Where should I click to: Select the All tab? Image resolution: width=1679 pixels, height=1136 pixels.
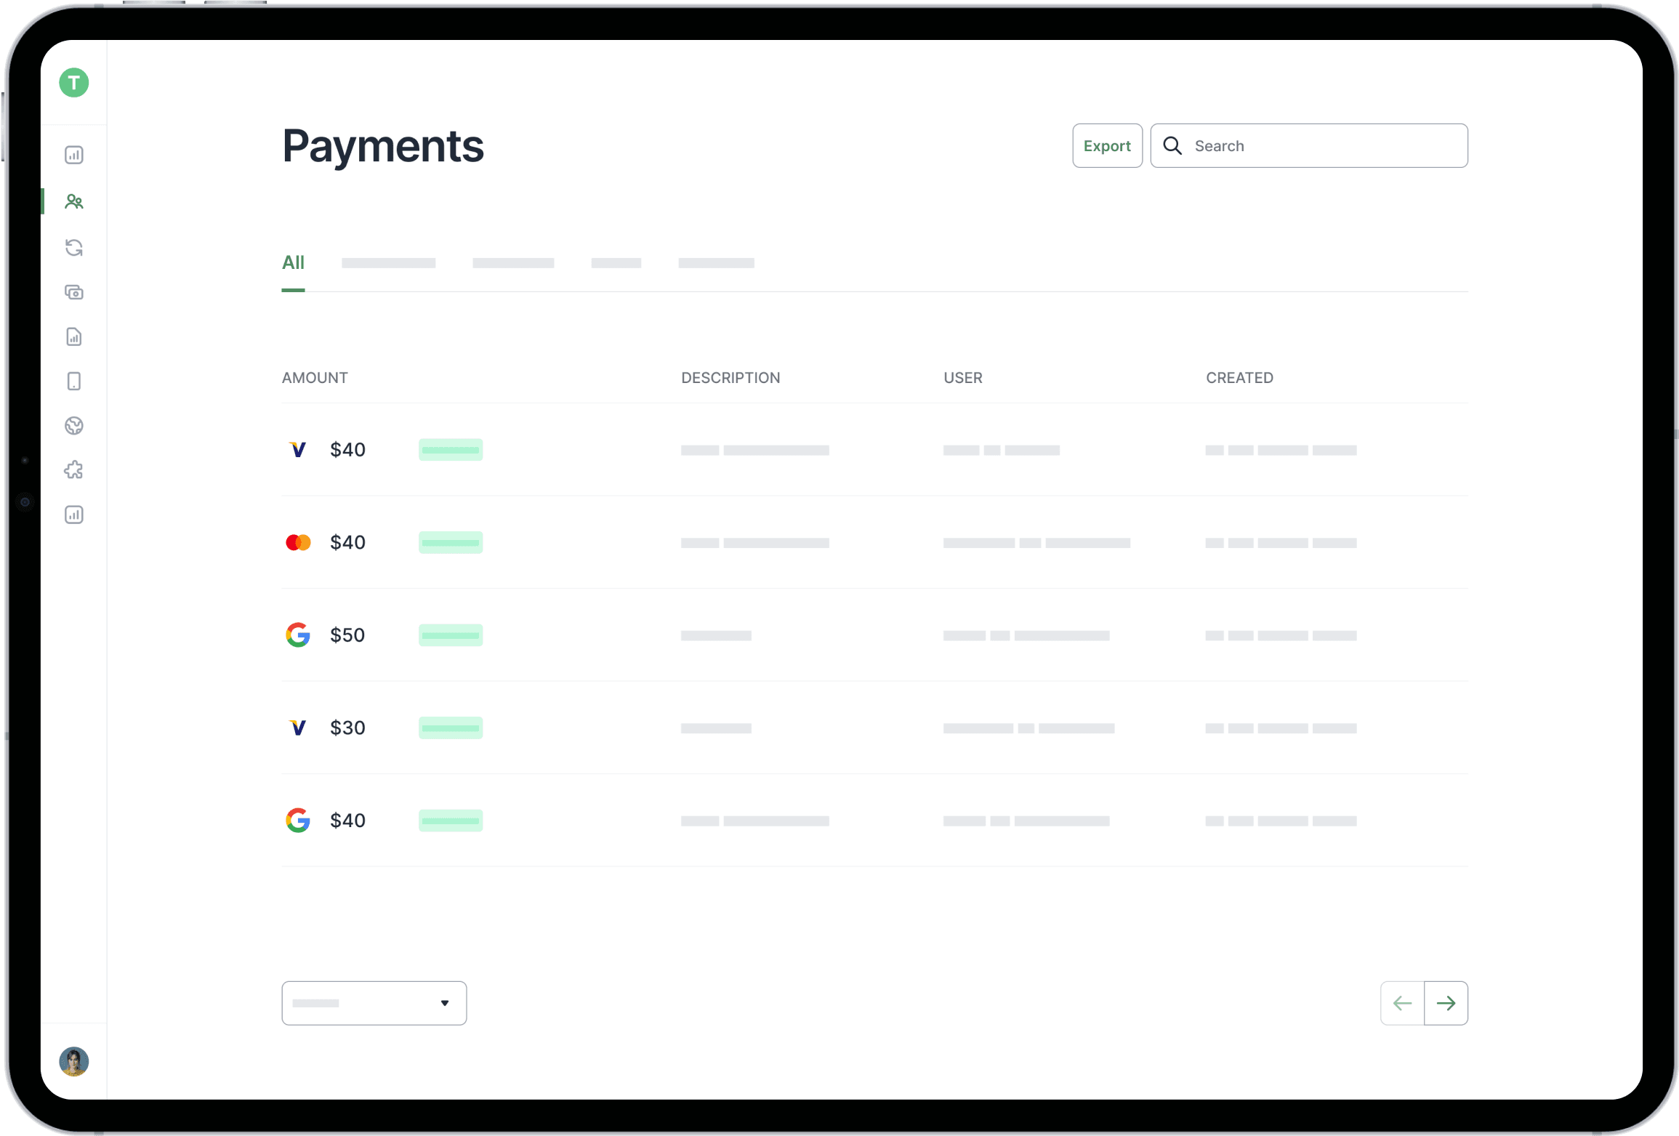click(x=293, y=263)
